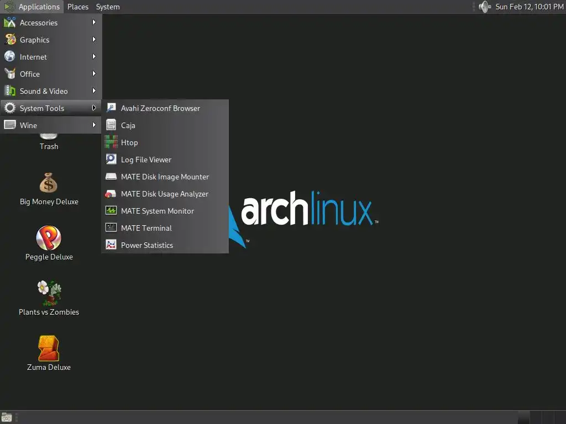Expand the Graphics submenu arrow
566x424 pixels.
[94, 39]
